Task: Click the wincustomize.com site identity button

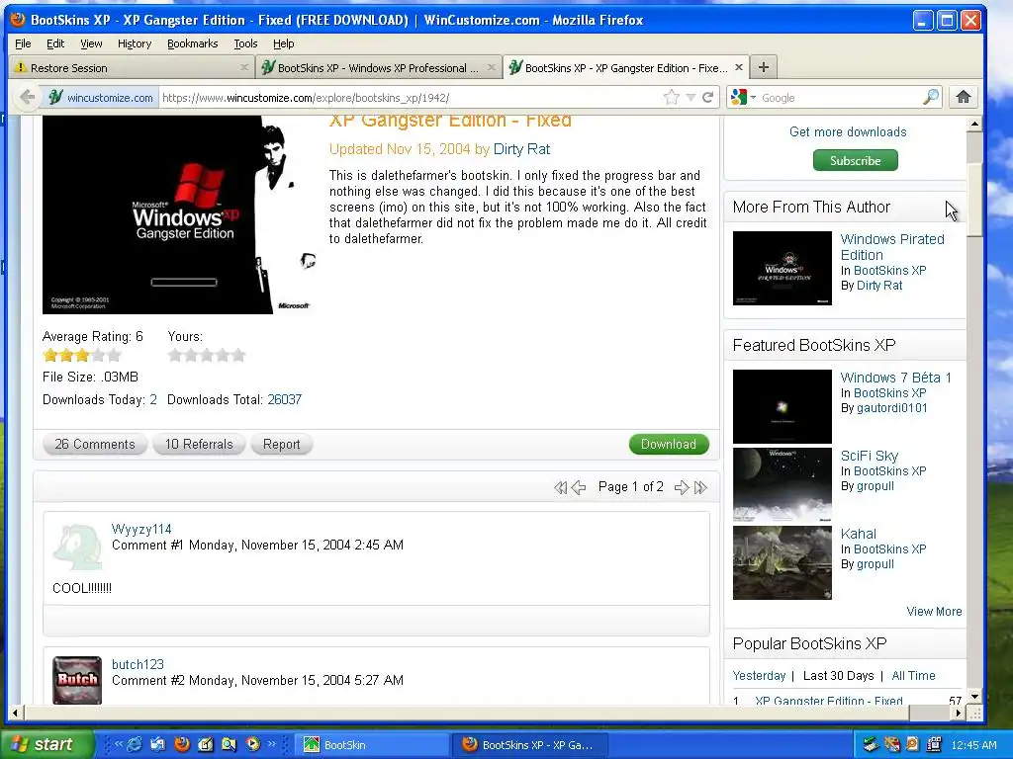Action: click(102, 98)
